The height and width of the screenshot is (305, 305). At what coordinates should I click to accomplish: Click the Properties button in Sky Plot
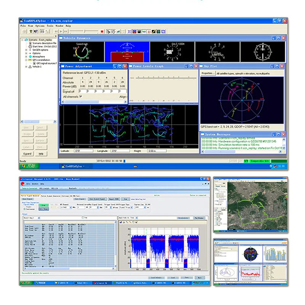pyautogui.click(x=208, y=73)
